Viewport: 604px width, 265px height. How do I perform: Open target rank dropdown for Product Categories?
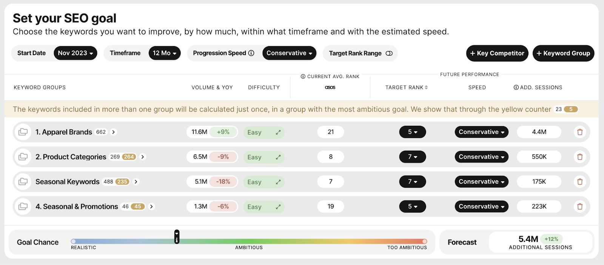point(412,157)
